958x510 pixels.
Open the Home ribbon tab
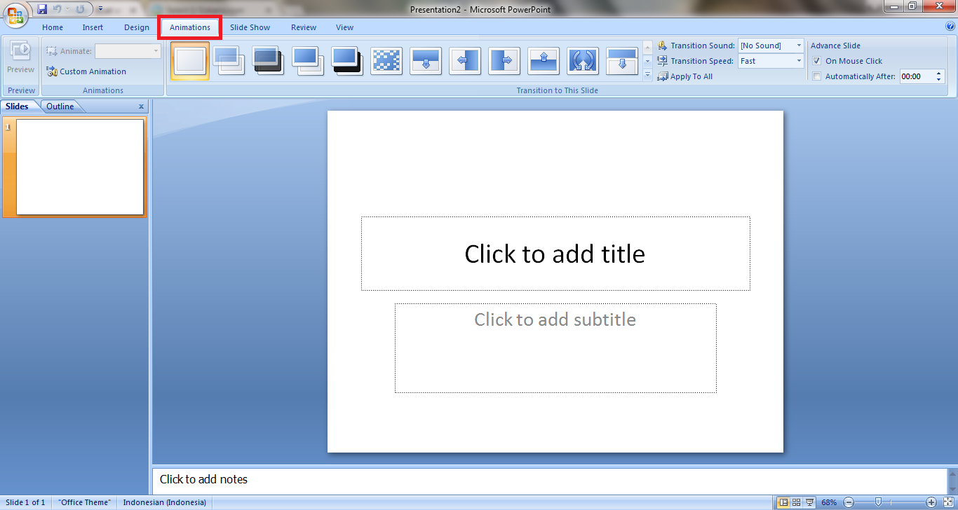point(53,27)
